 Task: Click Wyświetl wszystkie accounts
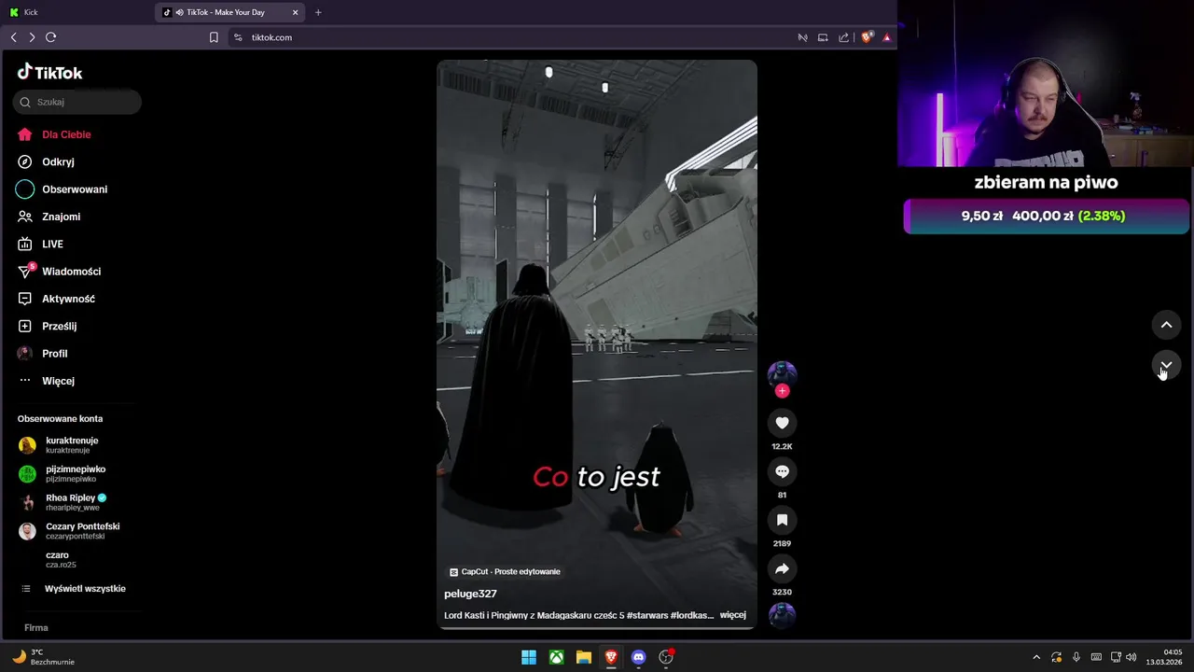point(74,589)
